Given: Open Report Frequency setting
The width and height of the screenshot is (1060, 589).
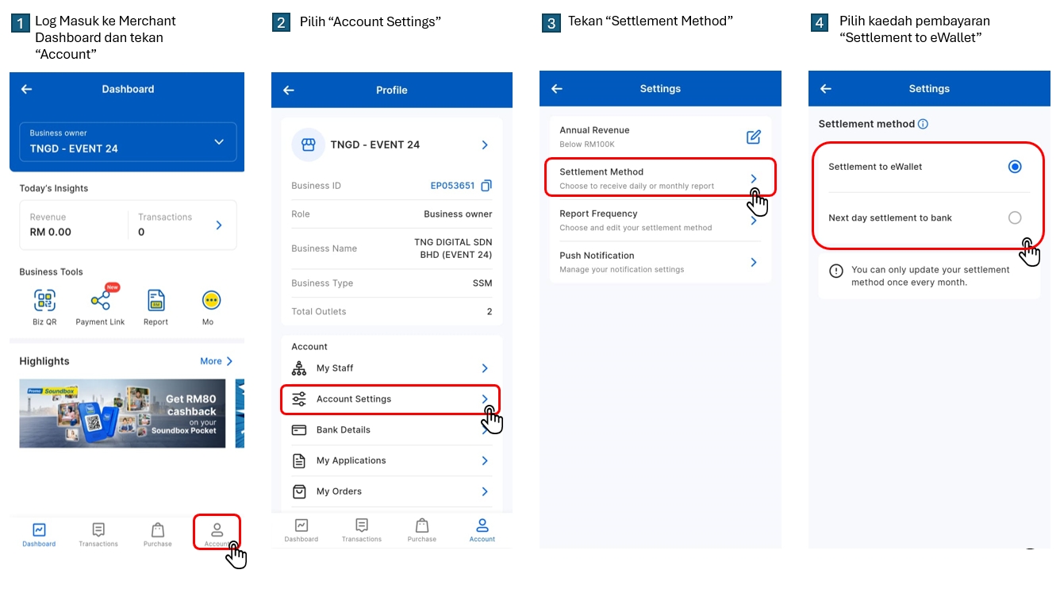Looking at the screenshot, I should click(x=660, y=220).
